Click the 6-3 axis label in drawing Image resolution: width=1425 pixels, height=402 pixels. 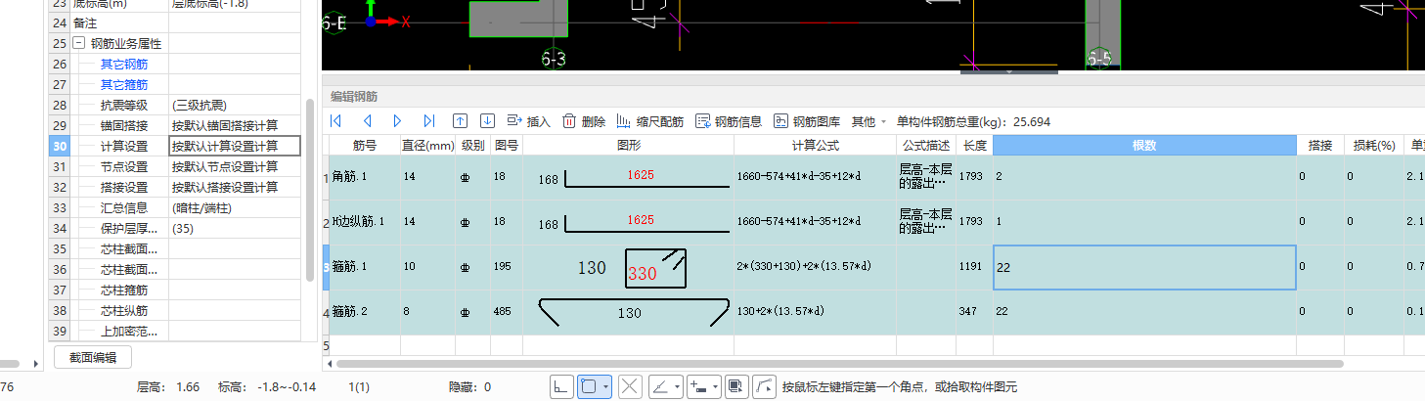pos(554,60)
